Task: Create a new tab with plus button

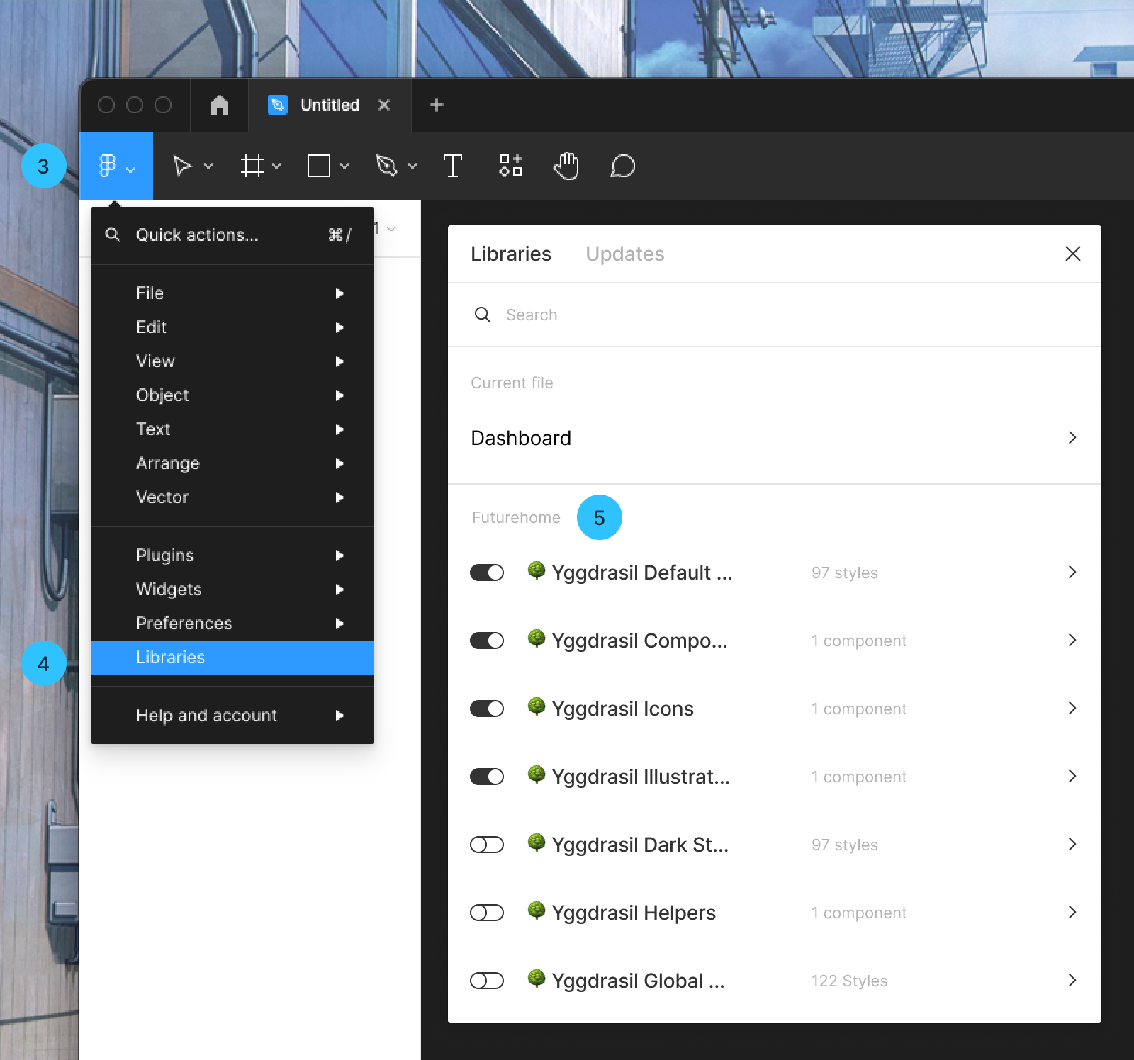Action: pyautogui.click(x=435, y=105)
